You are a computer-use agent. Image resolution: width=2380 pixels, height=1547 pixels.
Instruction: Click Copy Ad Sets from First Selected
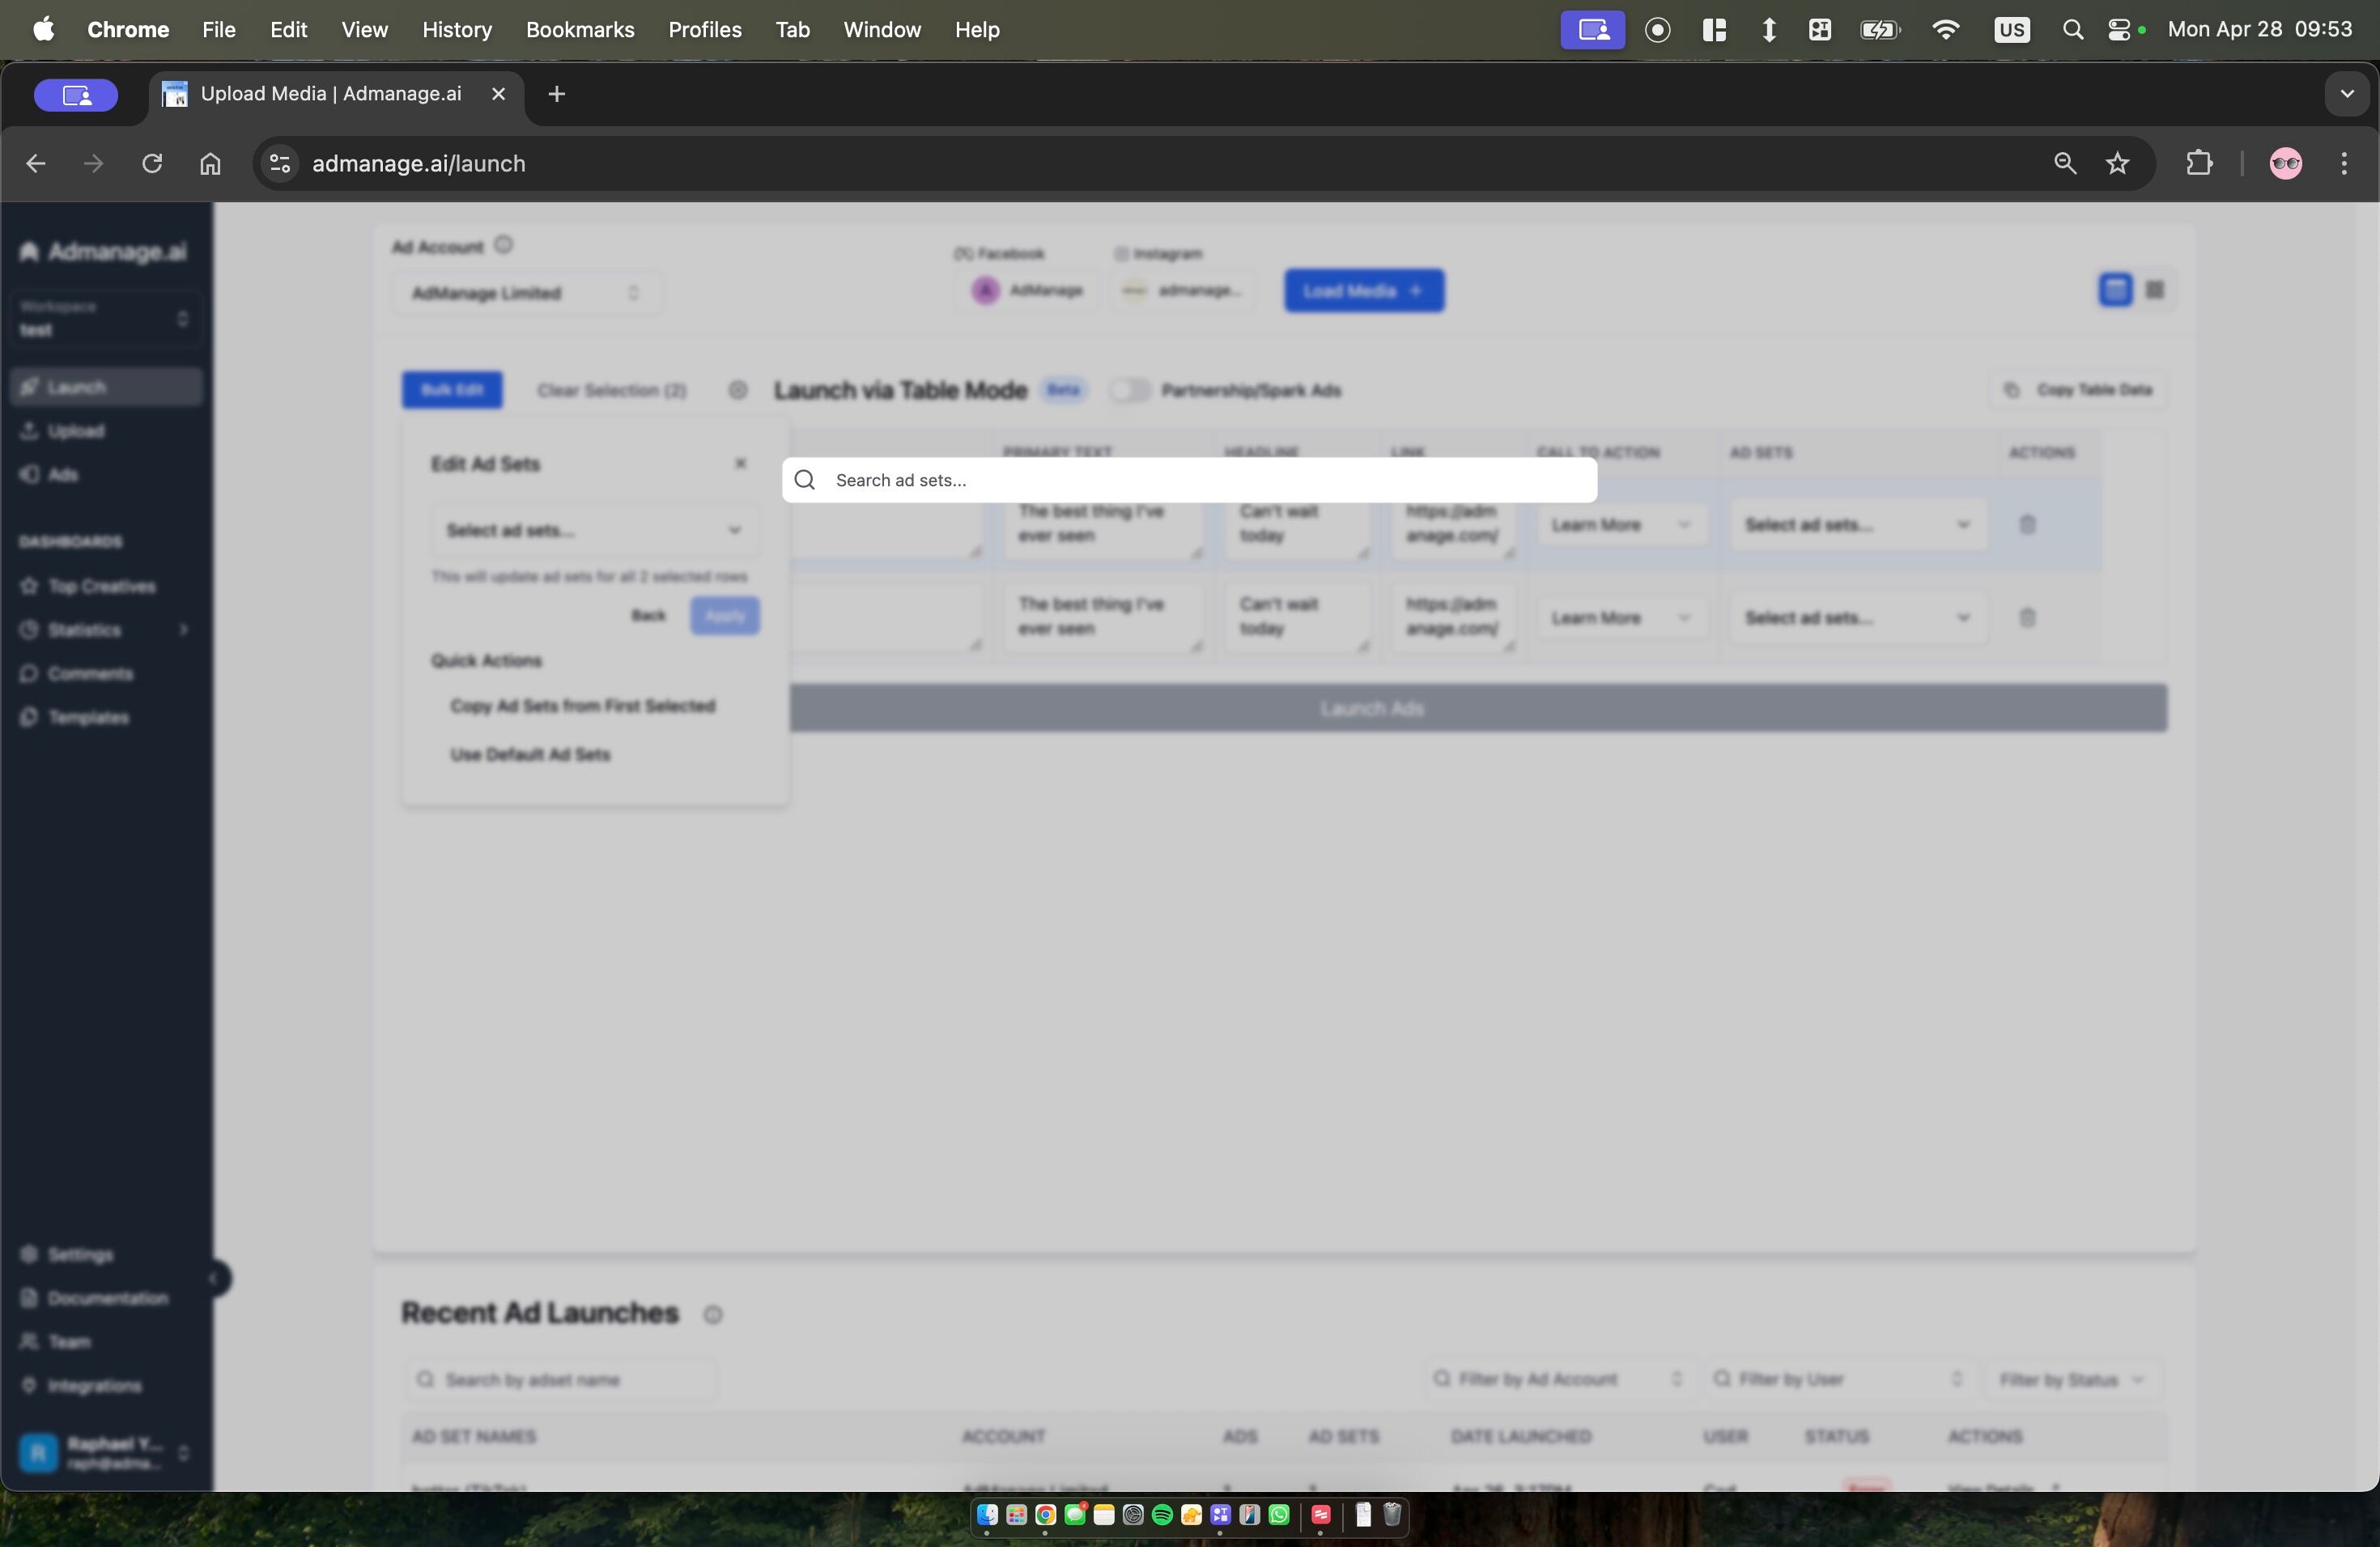tap(583, 706)
